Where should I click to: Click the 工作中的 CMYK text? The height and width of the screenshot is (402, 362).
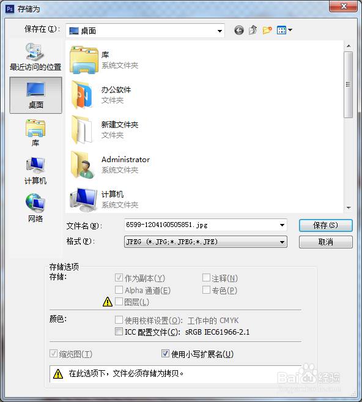213,321
